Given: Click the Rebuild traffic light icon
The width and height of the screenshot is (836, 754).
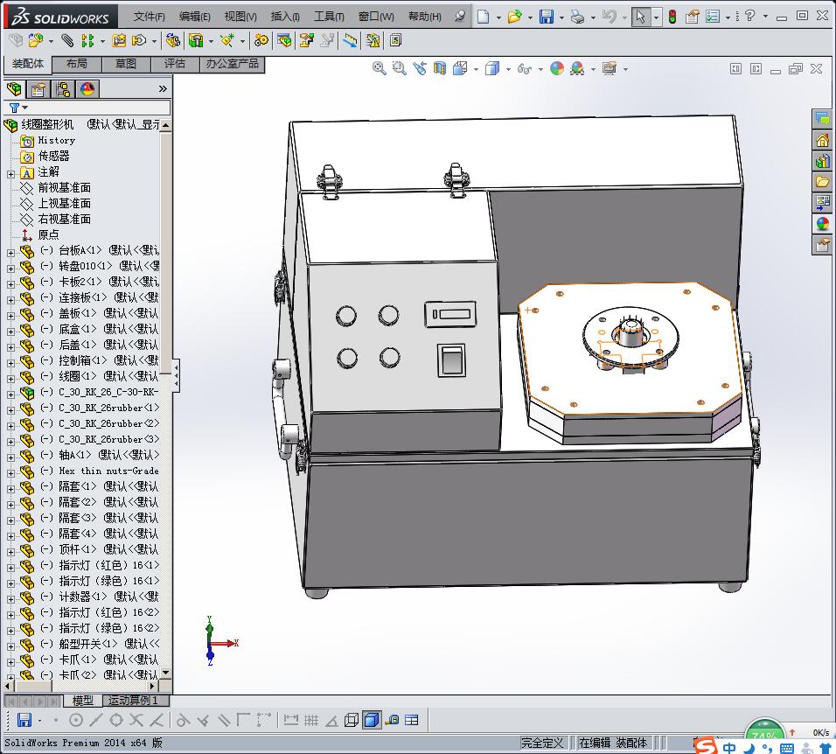Looking at the screenshot, I should 672,17.
